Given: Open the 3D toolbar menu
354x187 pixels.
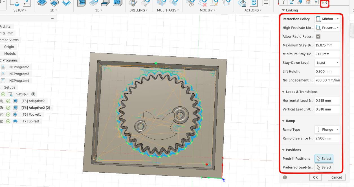Looking at the screenshot, I should point(99,10).
